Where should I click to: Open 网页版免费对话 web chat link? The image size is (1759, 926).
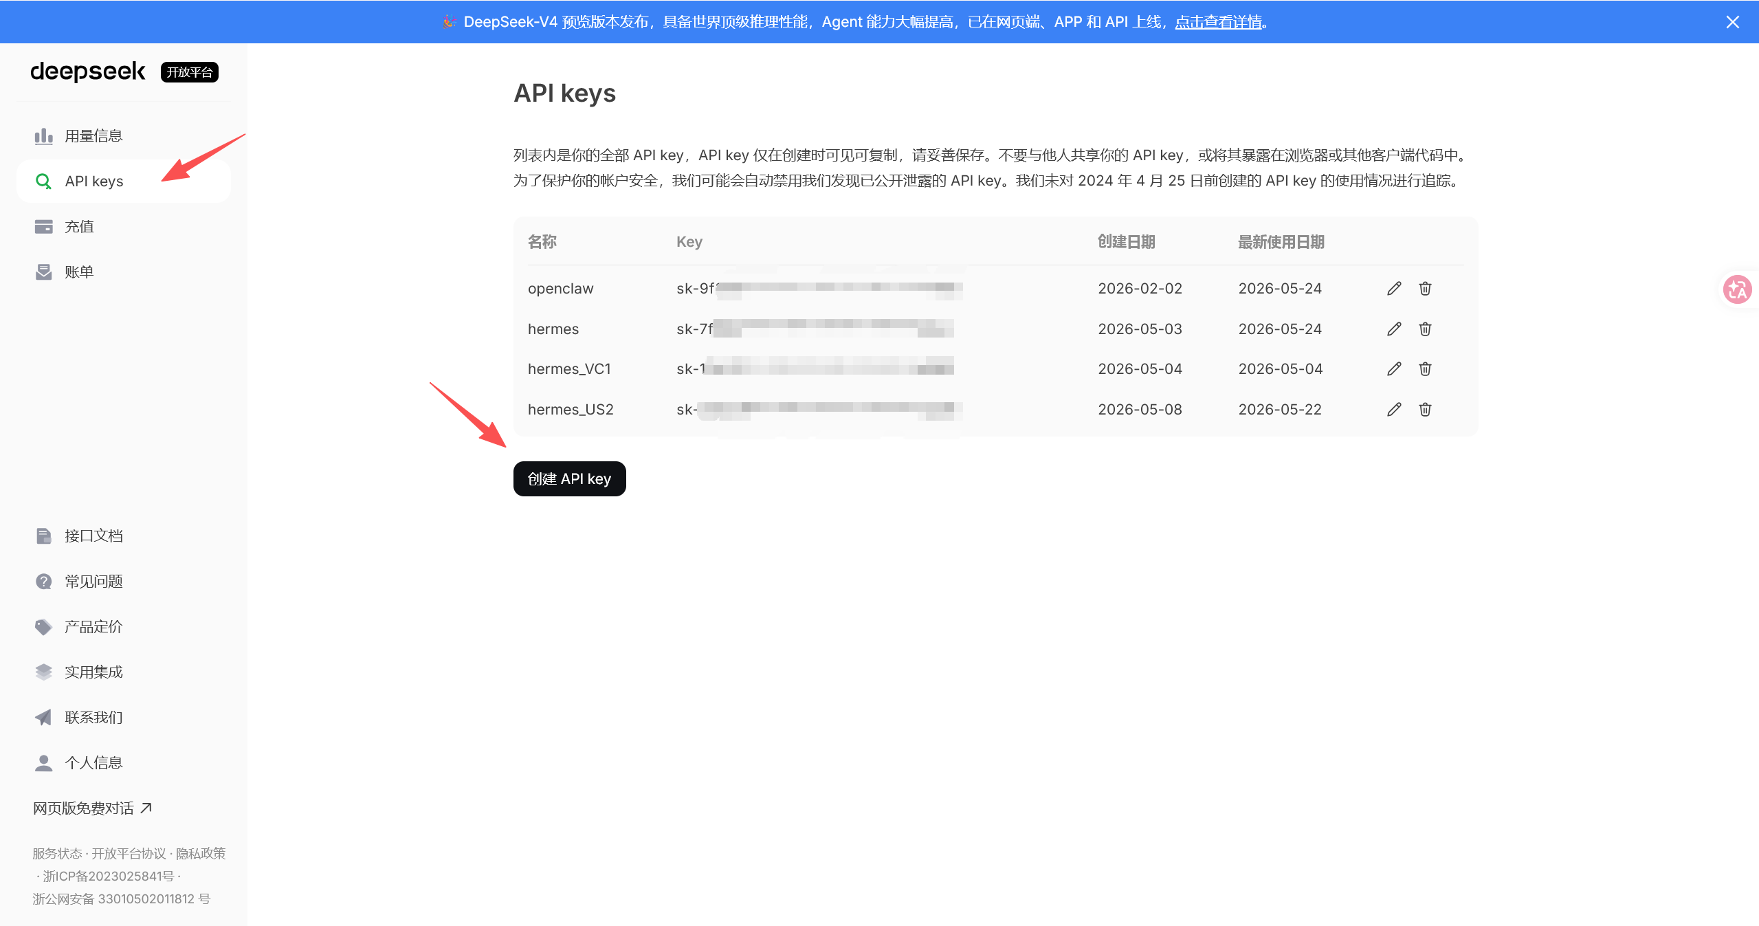(92, 808)
